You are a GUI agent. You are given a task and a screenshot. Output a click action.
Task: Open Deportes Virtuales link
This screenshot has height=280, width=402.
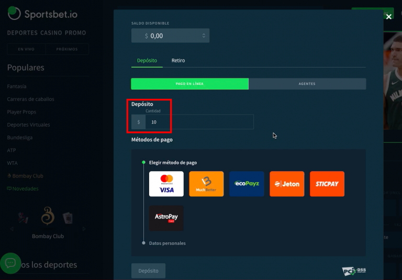coord(28,125)
